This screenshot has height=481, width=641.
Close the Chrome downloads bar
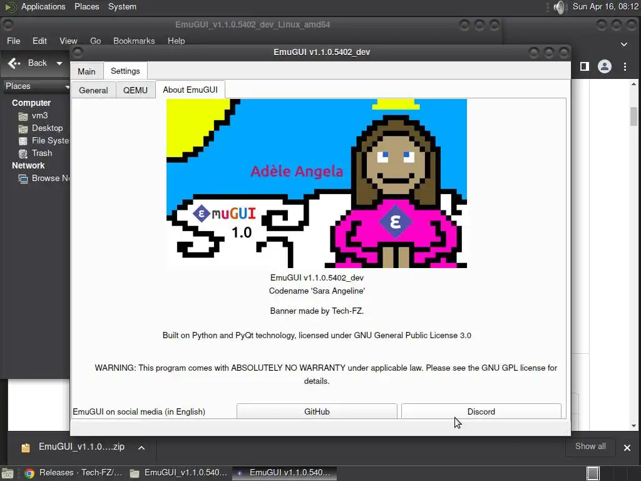tap(627, 447)
